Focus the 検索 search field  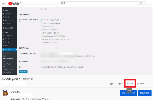(98, 4)
